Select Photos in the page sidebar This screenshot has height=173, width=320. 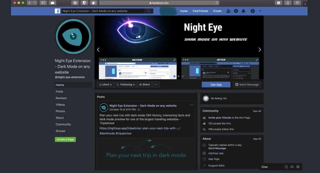pyautogui.click(x=60, y=111)
